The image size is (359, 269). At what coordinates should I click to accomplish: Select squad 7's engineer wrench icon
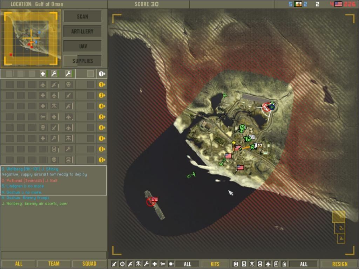click(x=54, y=138)
